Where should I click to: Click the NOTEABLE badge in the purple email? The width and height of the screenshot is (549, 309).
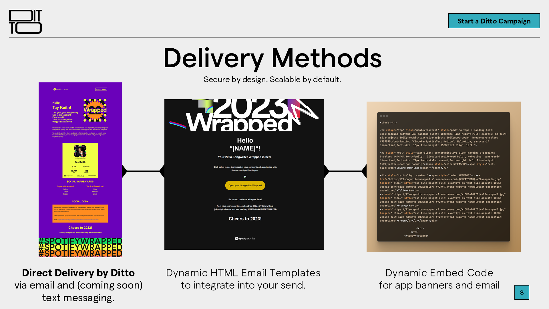pyautogui.click(x=101, y=89)
